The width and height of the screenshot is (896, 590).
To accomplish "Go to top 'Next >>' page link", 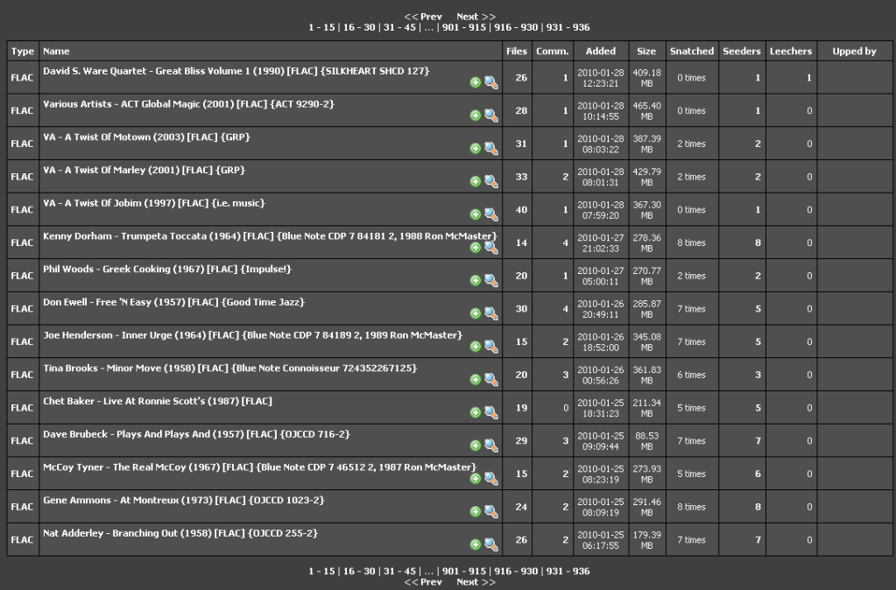I will [x=476, y=17].
